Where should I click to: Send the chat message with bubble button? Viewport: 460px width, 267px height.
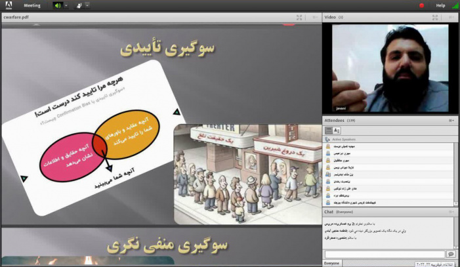451,254
